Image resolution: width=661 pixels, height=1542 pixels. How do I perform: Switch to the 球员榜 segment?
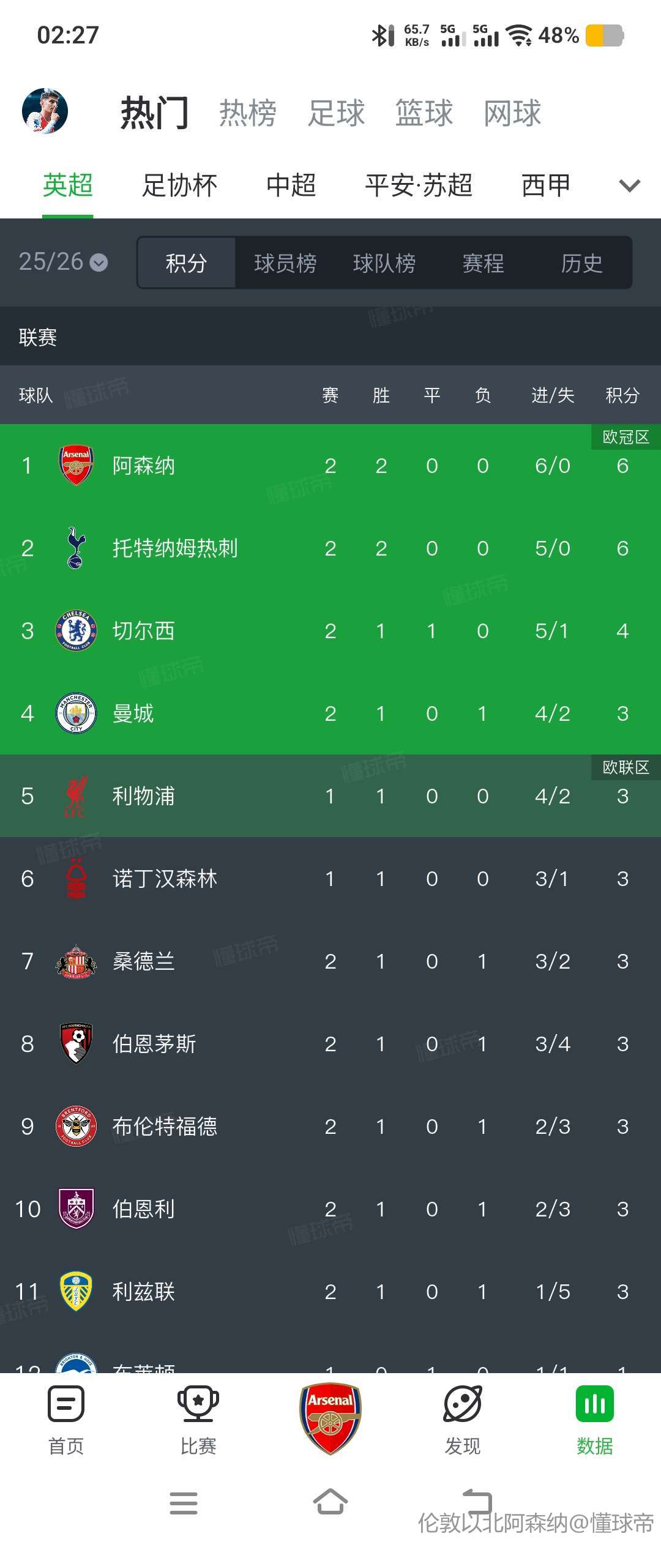(285, 263)
